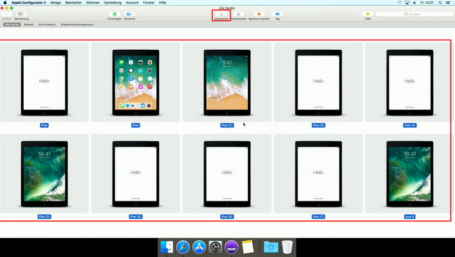455x257 pixels.
Task: Open Notification Center from the menu bar
Action: pyautogui.click(x=448, y=2)
